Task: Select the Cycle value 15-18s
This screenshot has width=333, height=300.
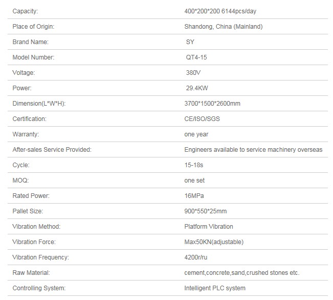Action: point(194,165)
